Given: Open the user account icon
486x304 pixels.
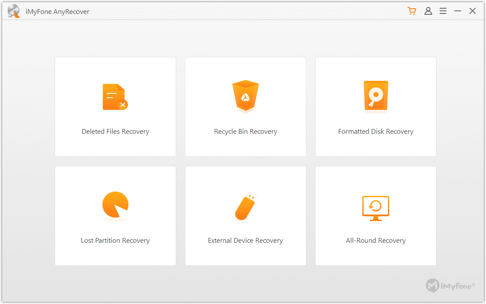Looking at the screenshot, I should (428, 11).
